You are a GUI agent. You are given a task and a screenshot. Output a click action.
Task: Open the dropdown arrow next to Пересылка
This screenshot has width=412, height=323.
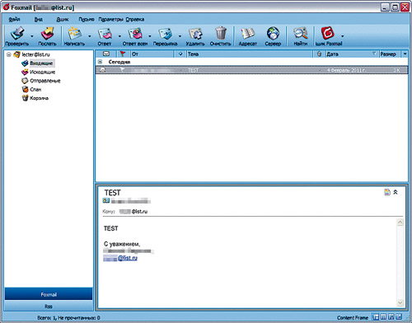[180, 36]
